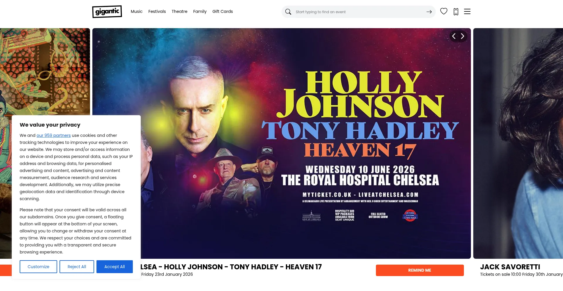Screen dimensions: 563x291
Task: Advance to next carousel slide
Action: point(463,36)
